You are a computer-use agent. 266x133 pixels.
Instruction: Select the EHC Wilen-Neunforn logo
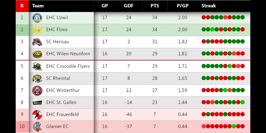click(x=37, y=54)
